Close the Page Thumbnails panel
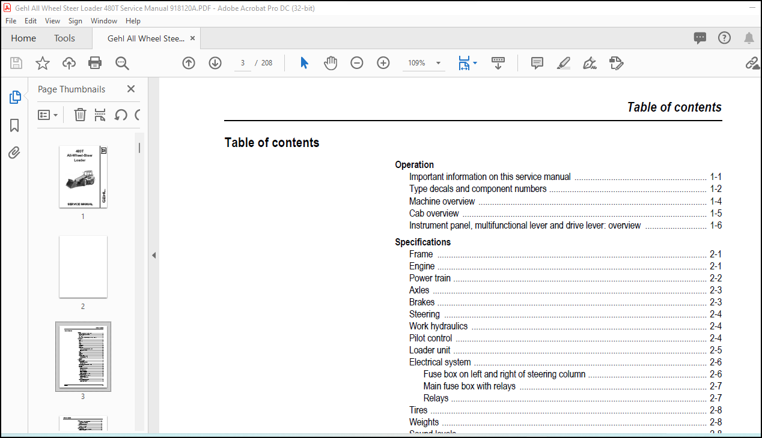 coord(131,89)
